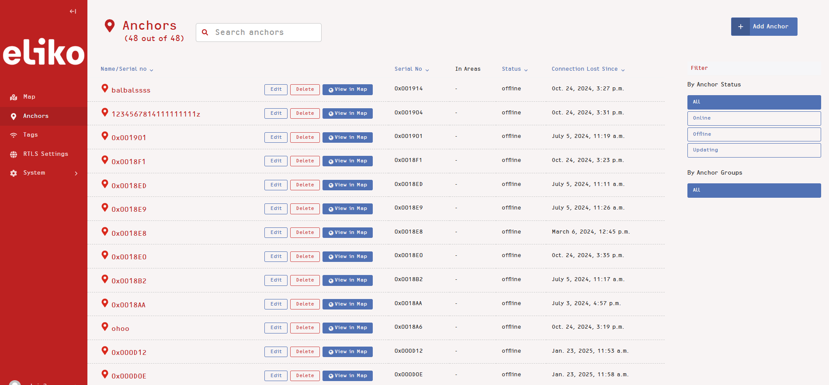
Task: Click the search magnifier icon
Action: pos(205,32)
